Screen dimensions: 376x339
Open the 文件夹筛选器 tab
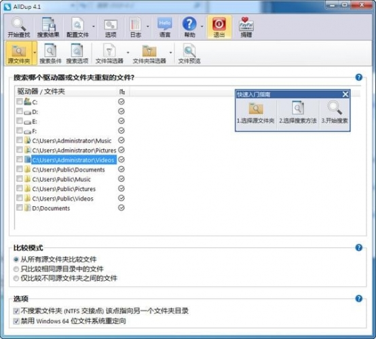pos(149,54)
